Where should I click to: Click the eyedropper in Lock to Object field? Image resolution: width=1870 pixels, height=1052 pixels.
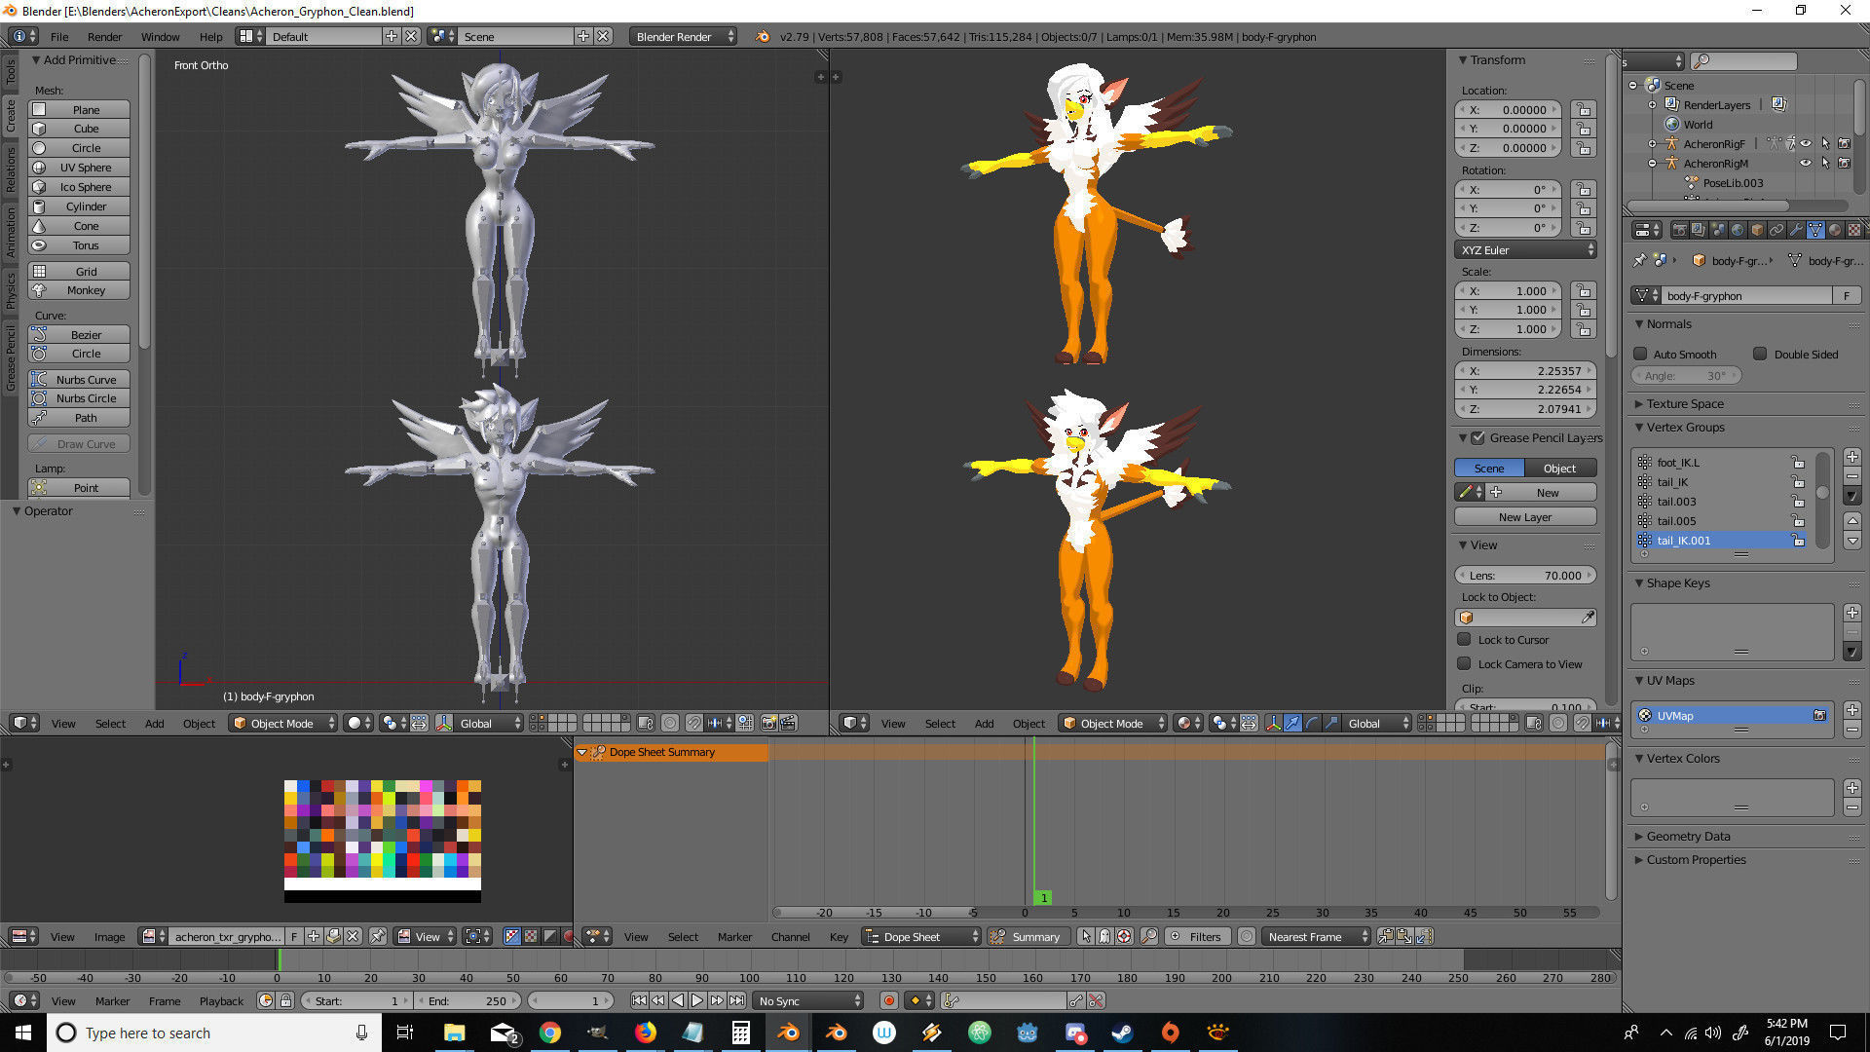tap(1588, 618)
